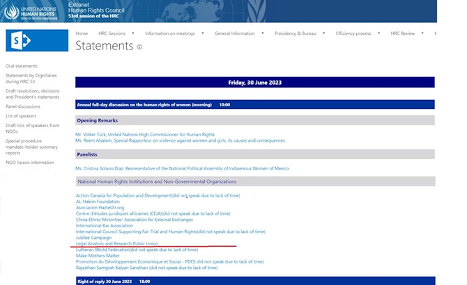
Task: Expand the dropdown arrow next to HRC Review
Action: (x=422, y=33)
